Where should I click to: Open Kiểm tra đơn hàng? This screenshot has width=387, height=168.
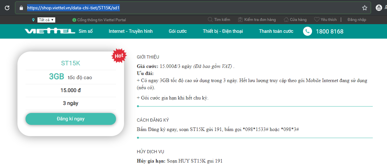click(x=260, y=20)
